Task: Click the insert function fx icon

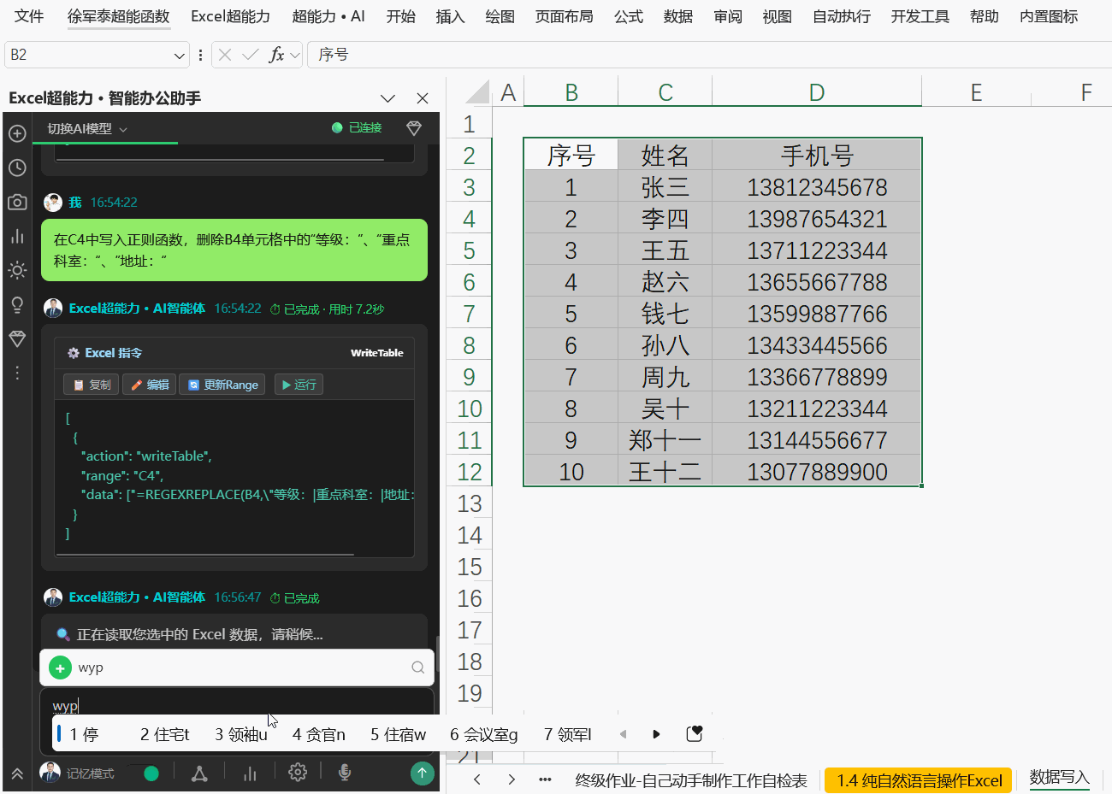Action: click(x=276, y=55)
